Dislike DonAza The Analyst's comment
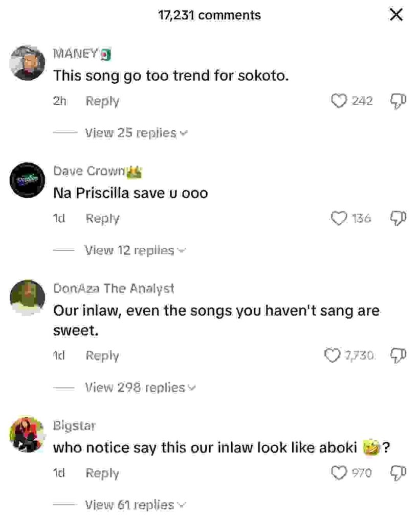The image size is (419, 523). [399, 355]
